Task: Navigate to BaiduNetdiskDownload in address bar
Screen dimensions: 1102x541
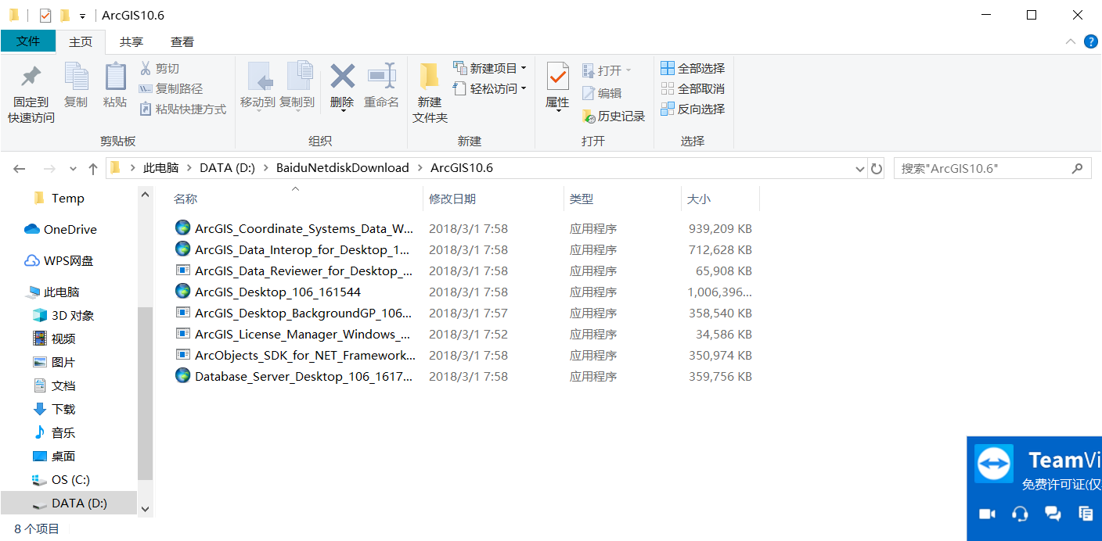Action: tap(343, 168)
